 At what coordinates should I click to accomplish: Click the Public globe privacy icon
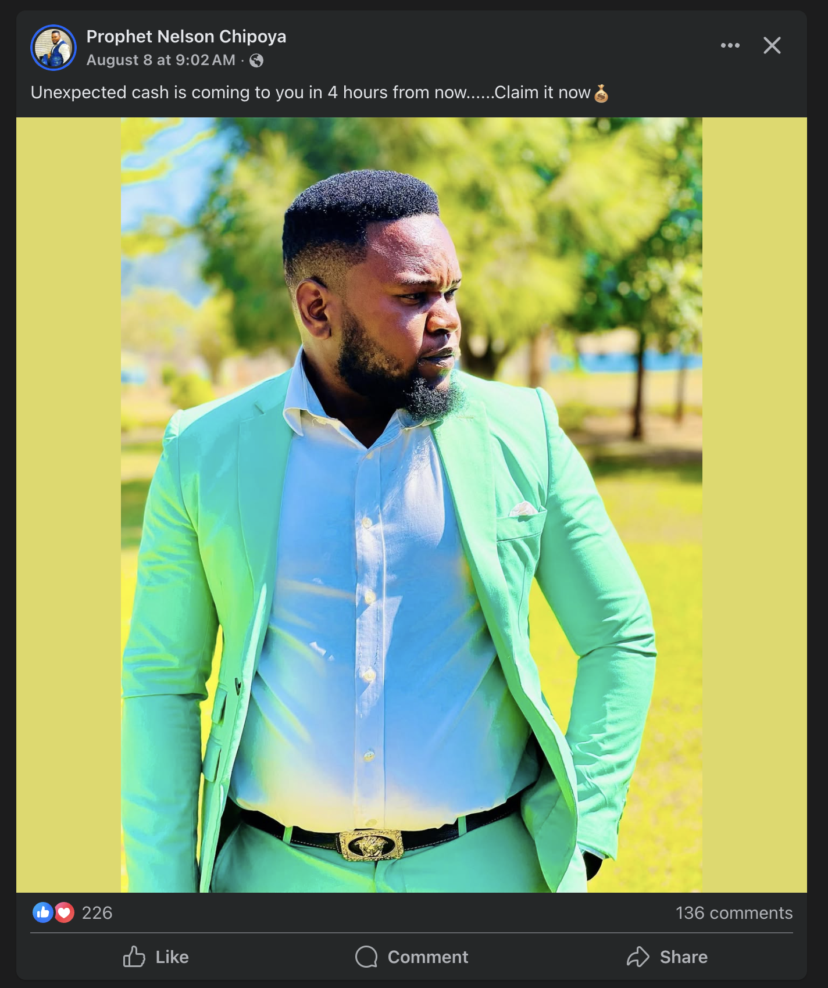[256, 60]
